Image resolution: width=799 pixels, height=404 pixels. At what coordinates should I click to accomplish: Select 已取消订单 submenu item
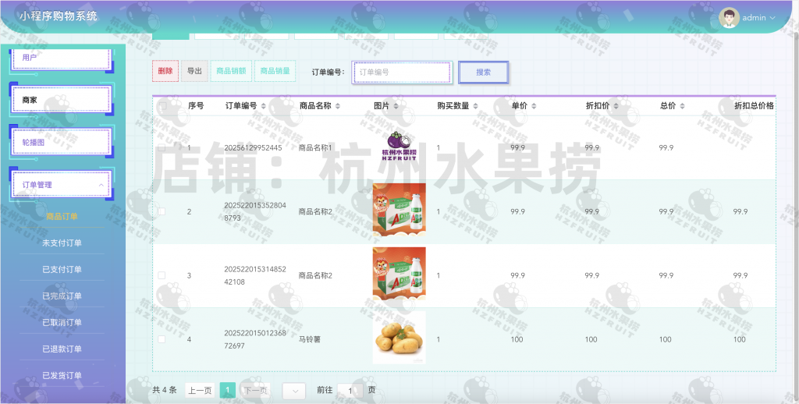pyautogui.click(x=62, y=322)
